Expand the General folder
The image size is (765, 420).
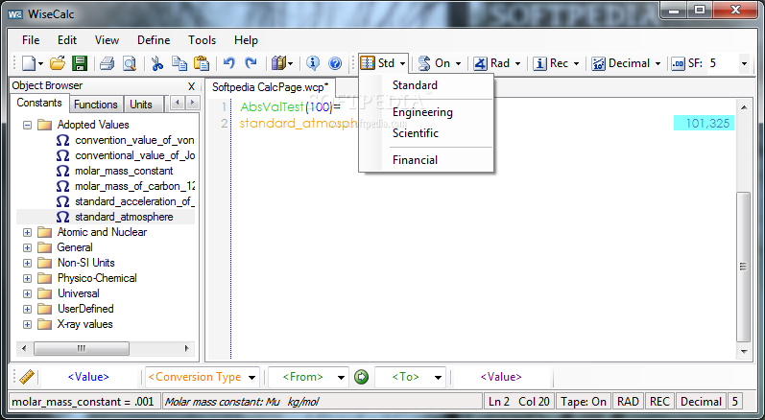pyautogui.click(x=27, y=248)
